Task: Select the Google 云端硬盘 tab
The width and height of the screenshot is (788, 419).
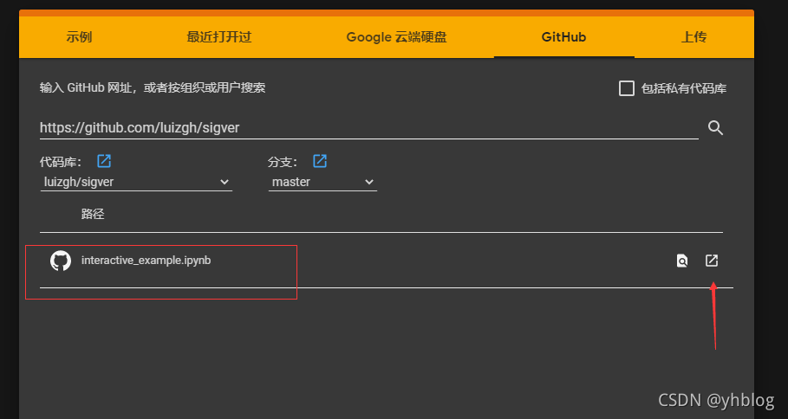Action: tap(396, 37)
